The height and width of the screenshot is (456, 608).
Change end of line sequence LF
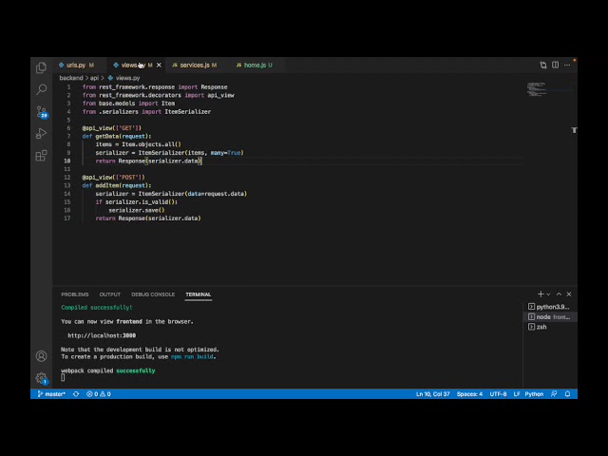point(517,394)
